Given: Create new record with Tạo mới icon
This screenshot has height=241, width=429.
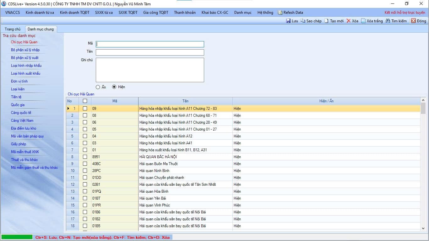Looking at the screenshot, I should [327, 21].
